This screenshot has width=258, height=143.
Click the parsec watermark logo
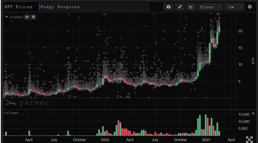27,103
